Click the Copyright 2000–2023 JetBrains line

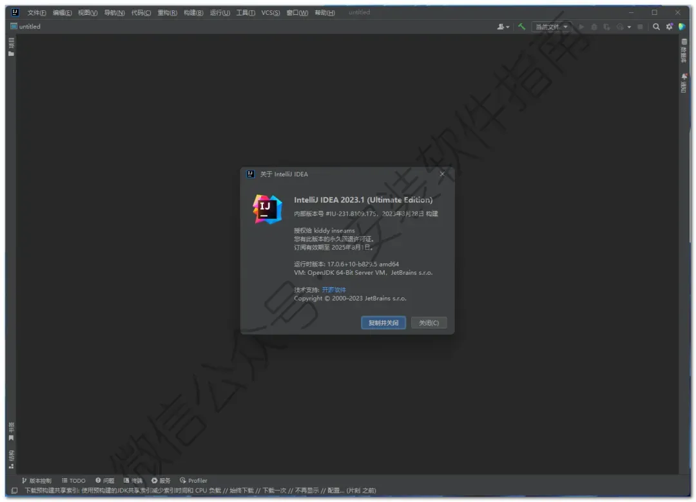(350, 299)
